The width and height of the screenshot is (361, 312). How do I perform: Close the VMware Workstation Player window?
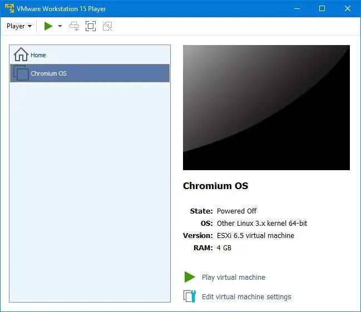(x=348, y=8)
